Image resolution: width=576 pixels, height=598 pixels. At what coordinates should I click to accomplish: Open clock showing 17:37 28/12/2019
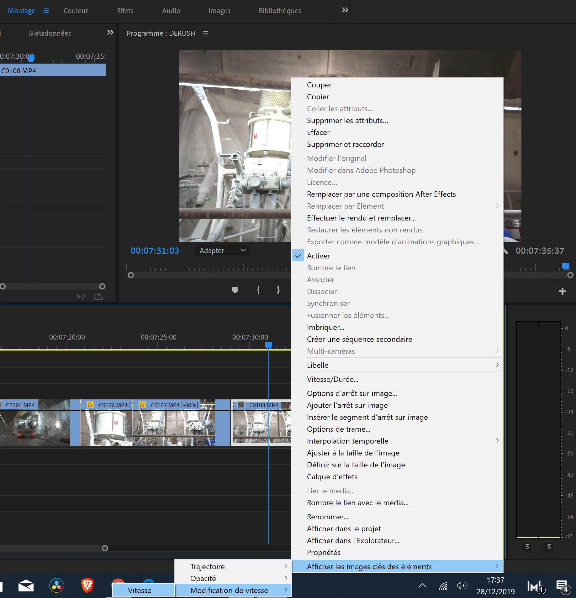click(x=496, y=586)
